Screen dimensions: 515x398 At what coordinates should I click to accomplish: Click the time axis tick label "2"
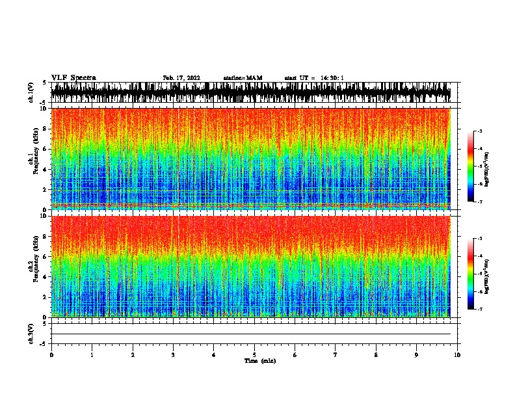pyautogui.click(x=133, y=355)
